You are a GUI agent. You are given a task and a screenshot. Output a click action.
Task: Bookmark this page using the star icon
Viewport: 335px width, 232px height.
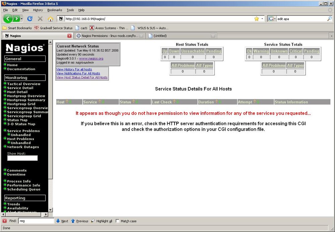pyautogui.click(x=257, y=19)
